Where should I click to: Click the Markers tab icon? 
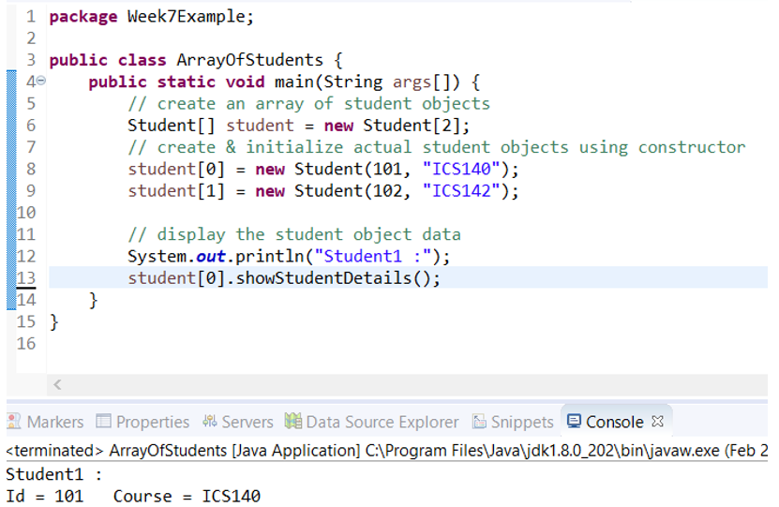click(14, 421)
